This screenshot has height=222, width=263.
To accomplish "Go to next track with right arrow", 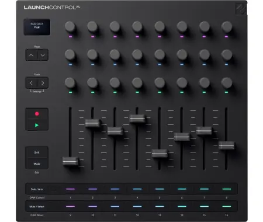I will coord(43,83).
